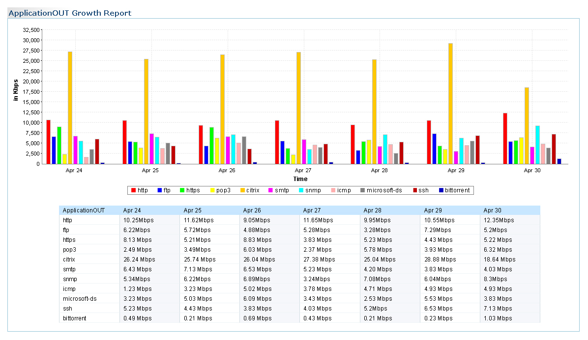
Task: Select the bittorrent row label in table
Action: pos(75,318)
